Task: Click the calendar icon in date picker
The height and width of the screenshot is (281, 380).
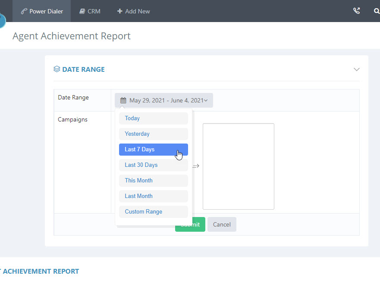Action: [123, 100]
